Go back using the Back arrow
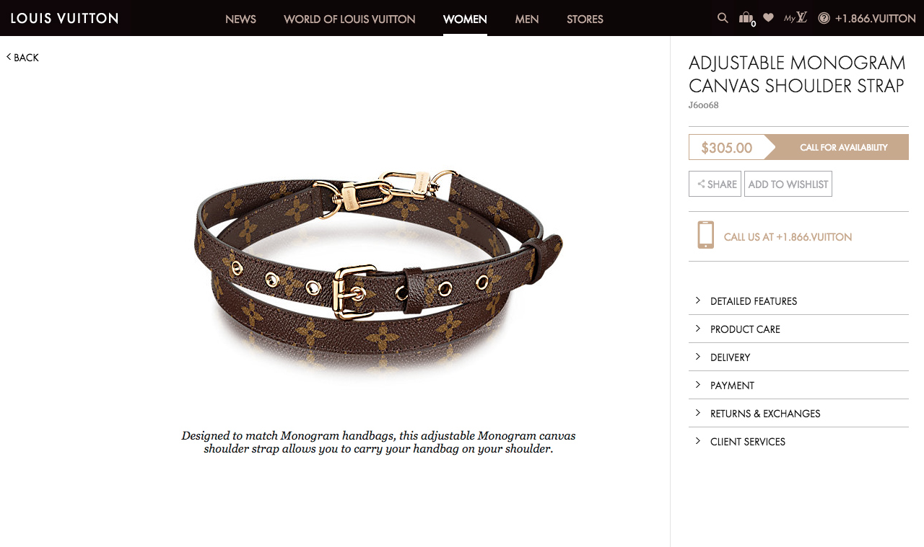This screenshot has height=547, width=924. [x=22, y=58]
